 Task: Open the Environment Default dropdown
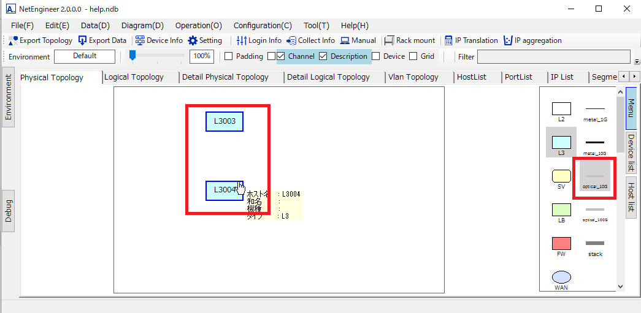click(85, 56)
